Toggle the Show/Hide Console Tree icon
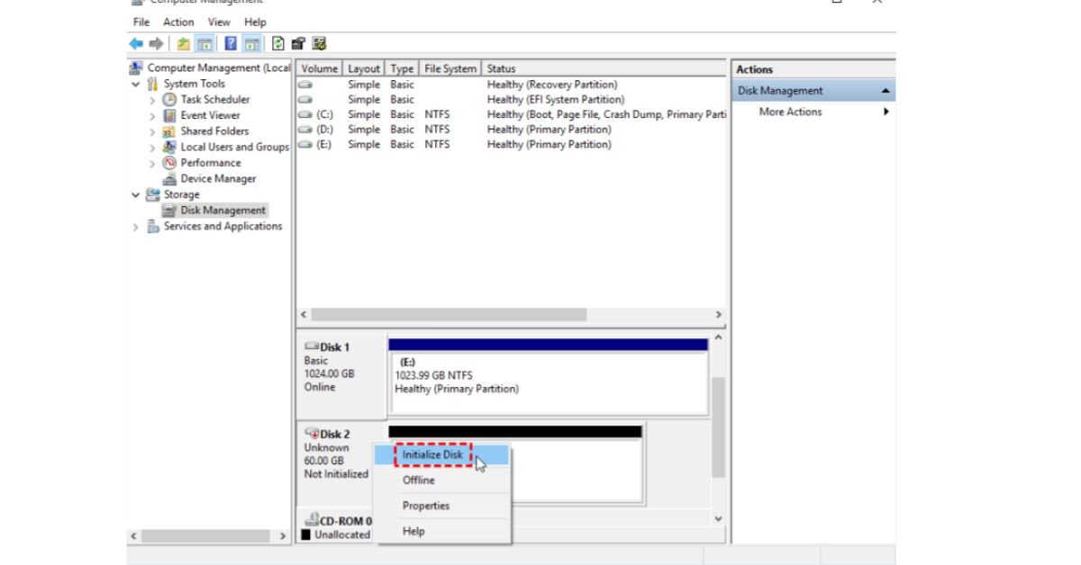Screen dimensions: 1081x565 pyautogui.click(x=204, y=43)
